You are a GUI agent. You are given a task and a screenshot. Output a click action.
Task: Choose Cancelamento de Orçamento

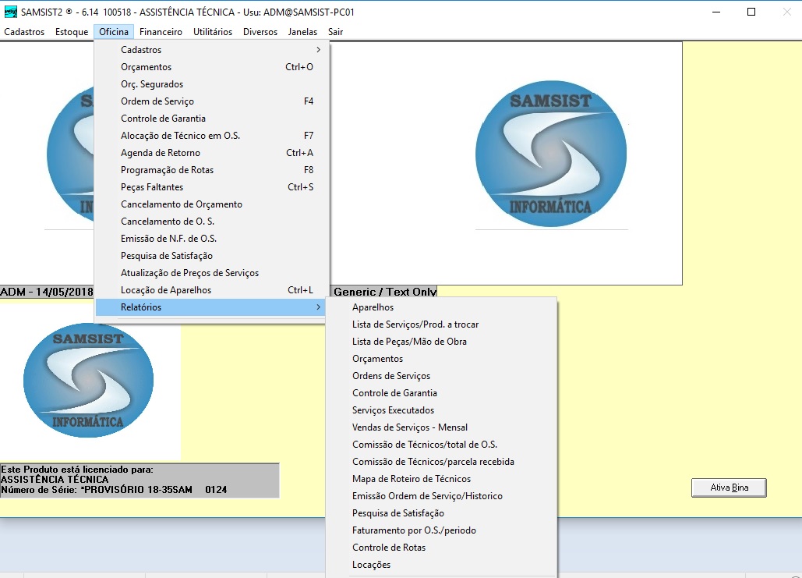tap(210, 204)
